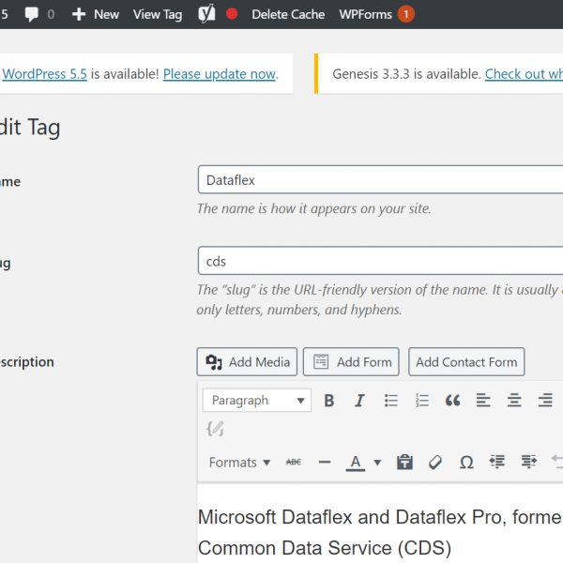This screenshot has height=563, width=563.
Task: Apply the text color A button
Action: point(356,462)
